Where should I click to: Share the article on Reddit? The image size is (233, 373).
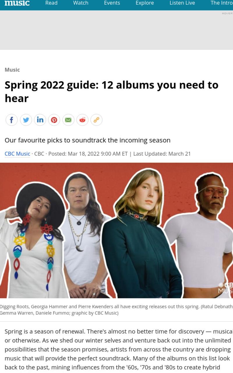82,120
